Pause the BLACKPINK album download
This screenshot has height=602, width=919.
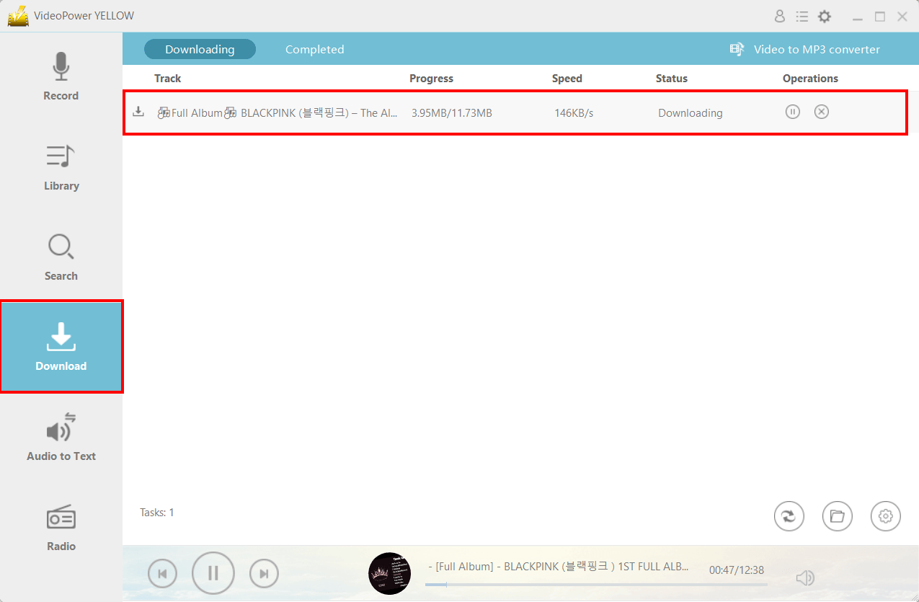(793, 112)
